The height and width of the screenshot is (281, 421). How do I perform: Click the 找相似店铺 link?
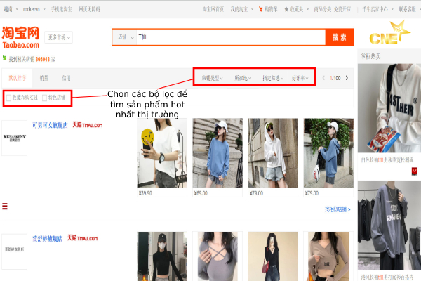click(338, 209)
